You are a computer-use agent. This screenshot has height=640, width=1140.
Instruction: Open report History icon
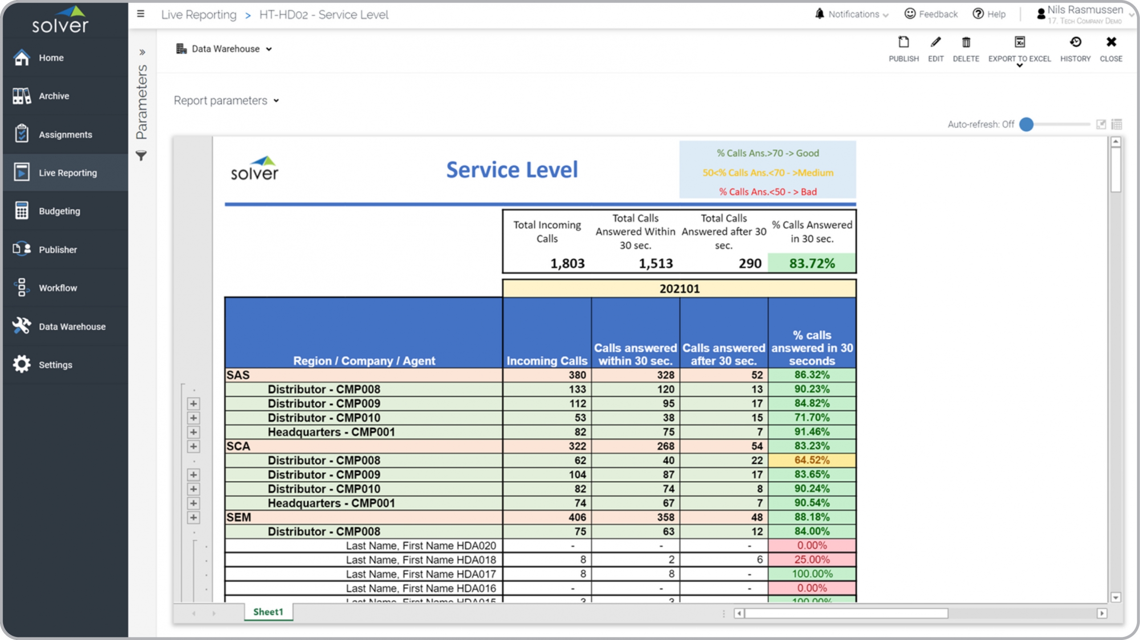pyautogui.click(x=1075, y=43)
